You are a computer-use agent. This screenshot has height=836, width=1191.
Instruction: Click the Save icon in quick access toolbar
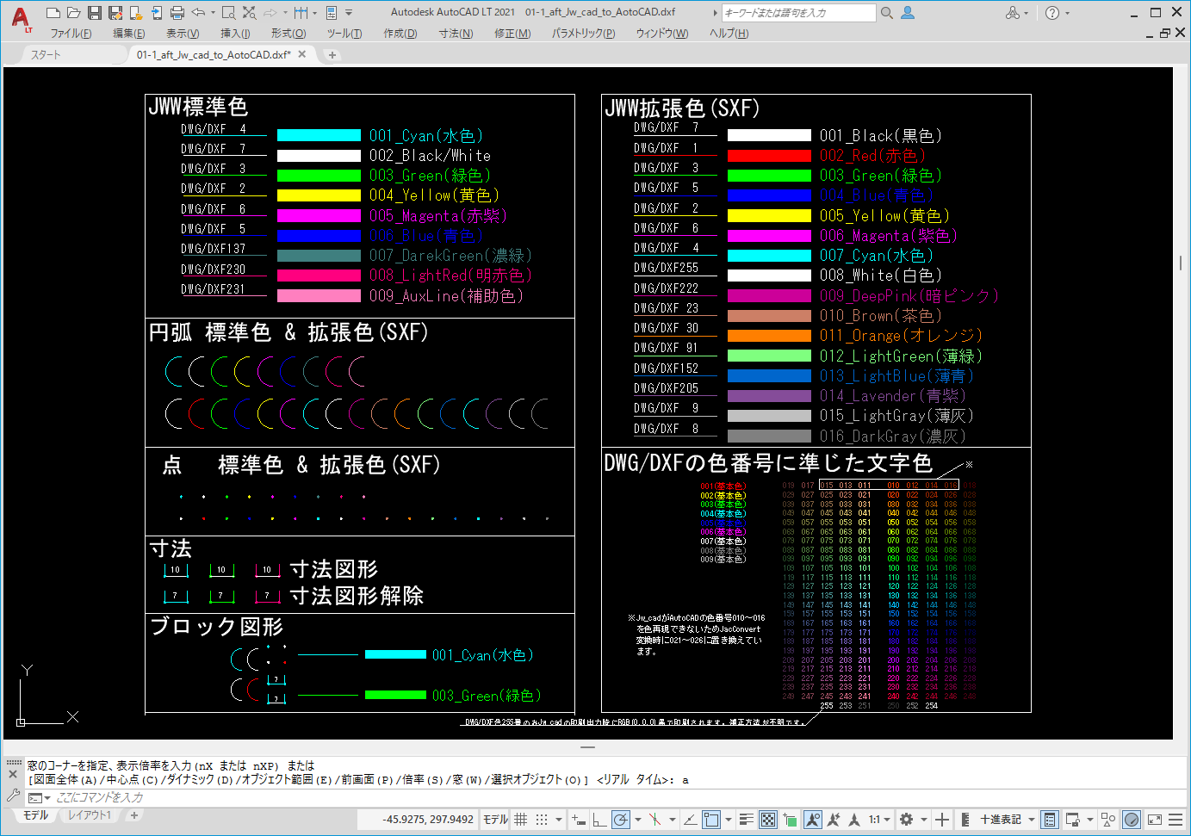(95, 13)
